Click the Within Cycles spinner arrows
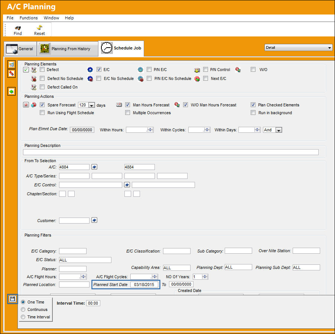The image size is (335, 334). pos(207,130)
